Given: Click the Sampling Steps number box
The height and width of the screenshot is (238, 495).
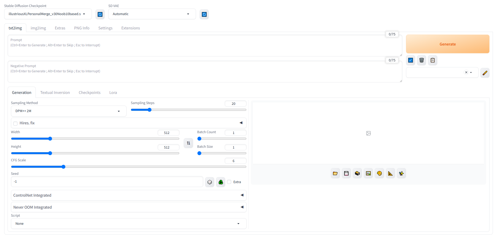Looking at the screenshot, I should pyautogui.click(x=235, y=104).
